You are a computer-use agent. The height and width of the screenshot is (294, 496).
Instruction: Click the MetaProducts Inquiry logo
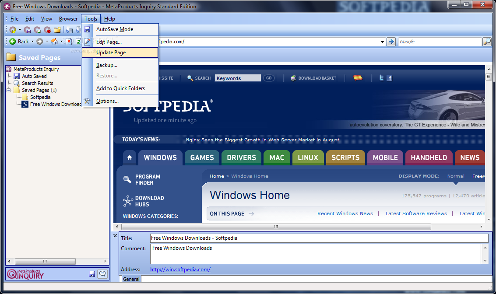pyautogui.click(x=25, y=274)
